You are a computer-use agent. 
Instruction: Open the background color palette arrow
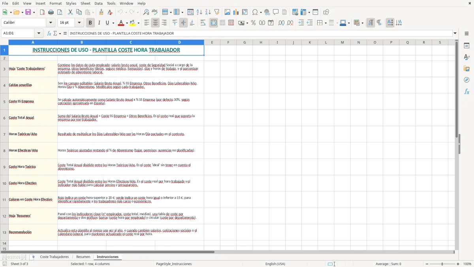(x=139, y=23)
